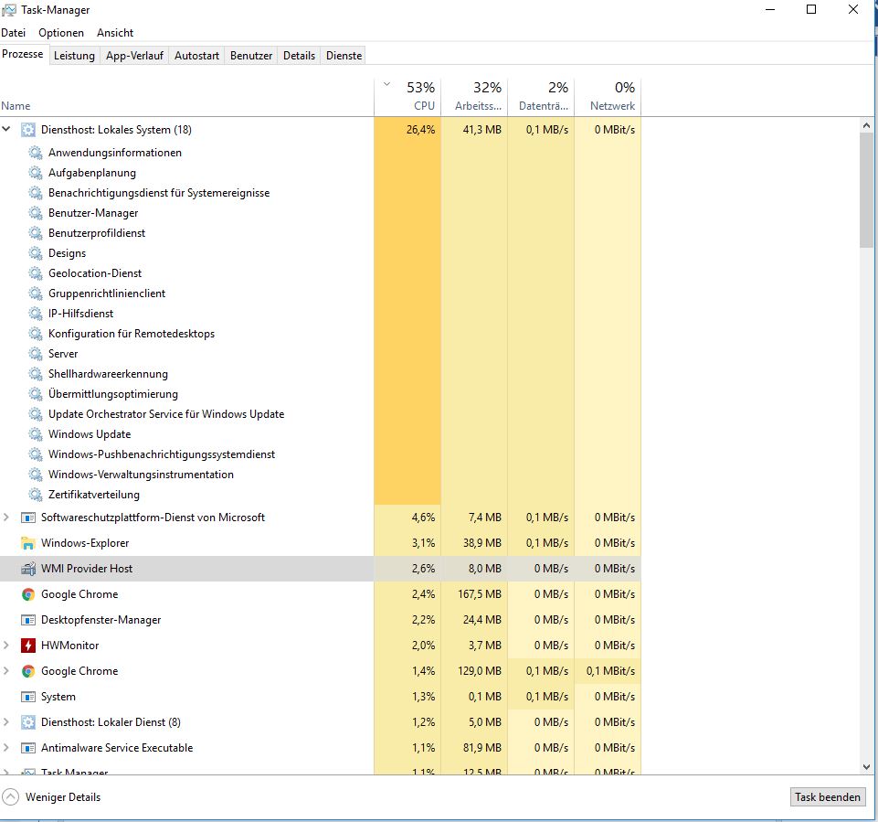Open the Optionen menu
Viewport: 878px width, 822px height.
(61, 33)
